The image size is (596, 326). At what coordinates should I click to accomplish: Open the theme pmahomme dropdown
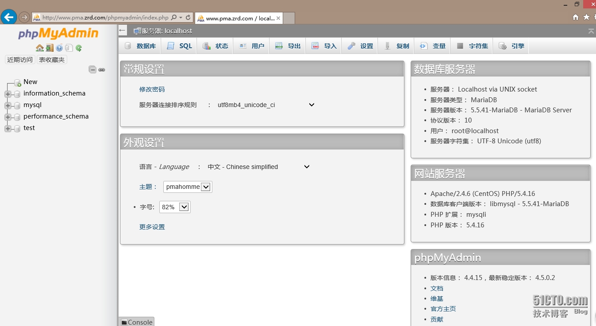[188, 187]
